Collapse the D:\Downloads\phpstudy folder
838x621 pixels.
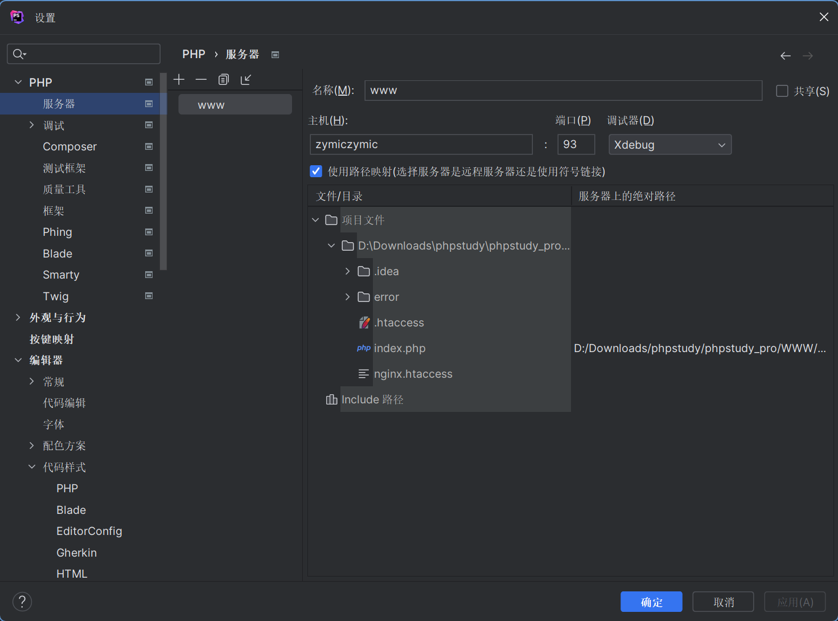coord(331,246)
